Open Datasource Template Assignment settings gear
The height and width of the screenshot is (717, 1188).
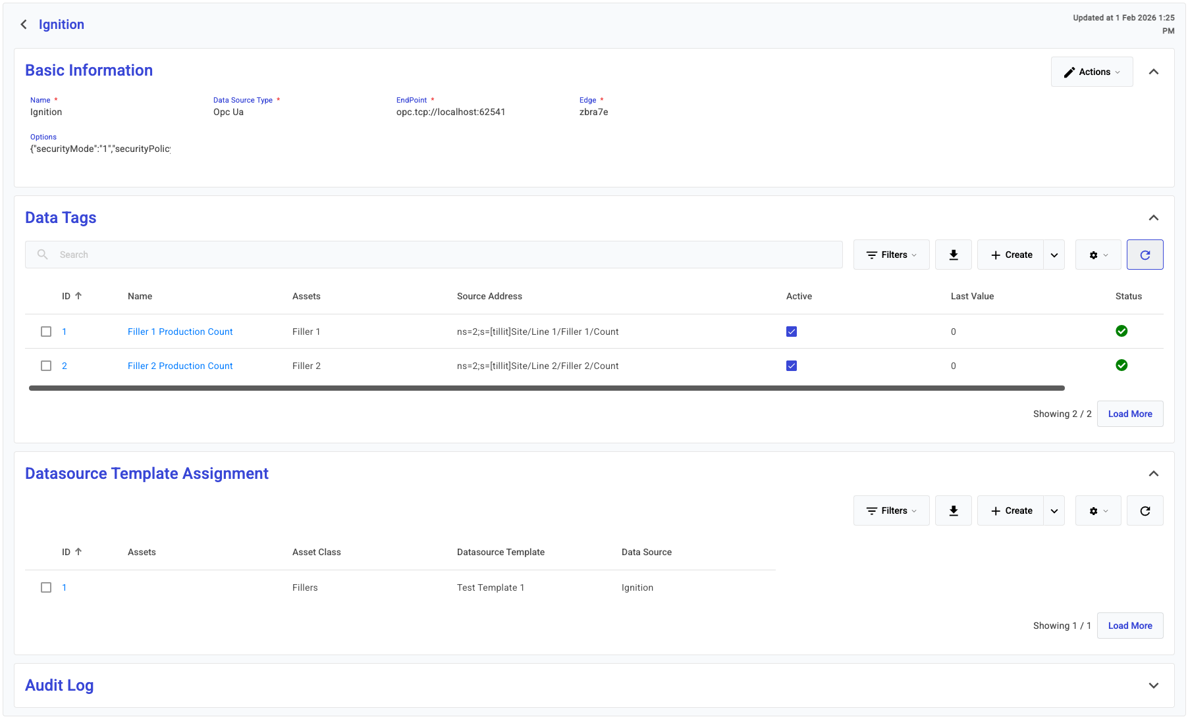click(1097, 511)
